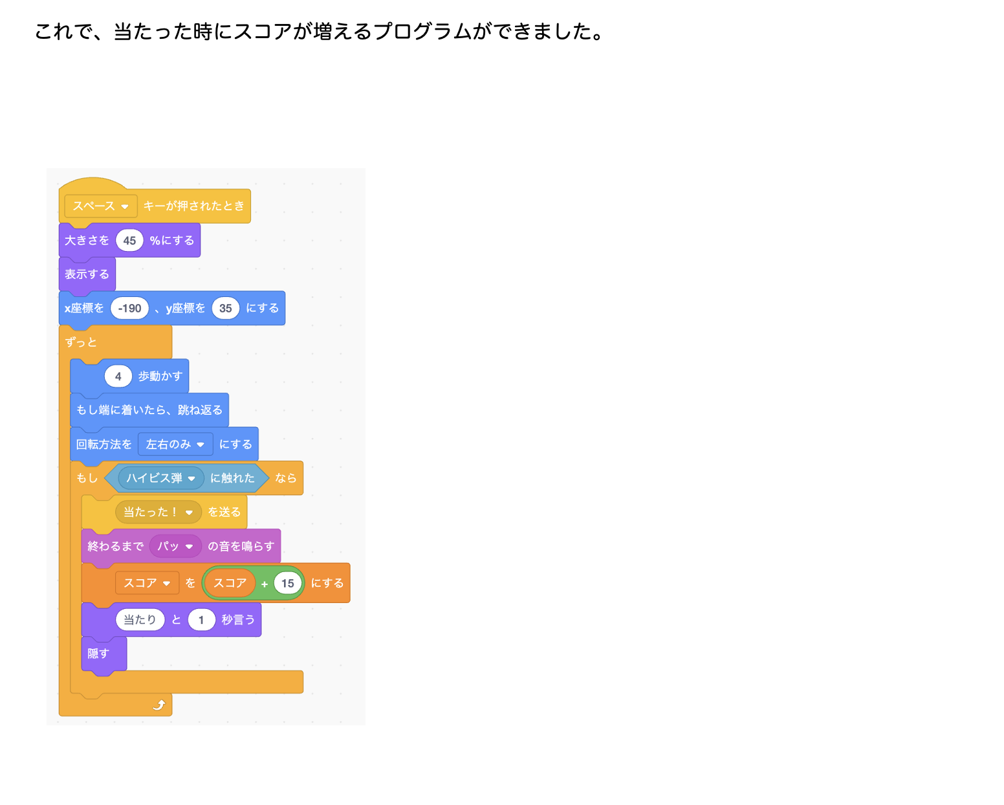Edit the addition value 15
1004x805 pixels.
coord(287,584)
